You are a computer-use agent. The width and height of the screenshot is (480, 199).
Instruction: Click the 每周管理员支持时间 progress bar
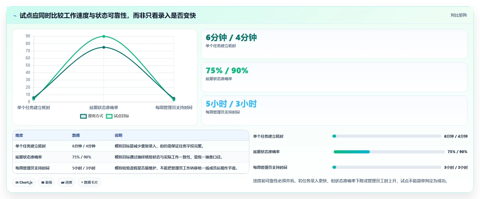387,167
